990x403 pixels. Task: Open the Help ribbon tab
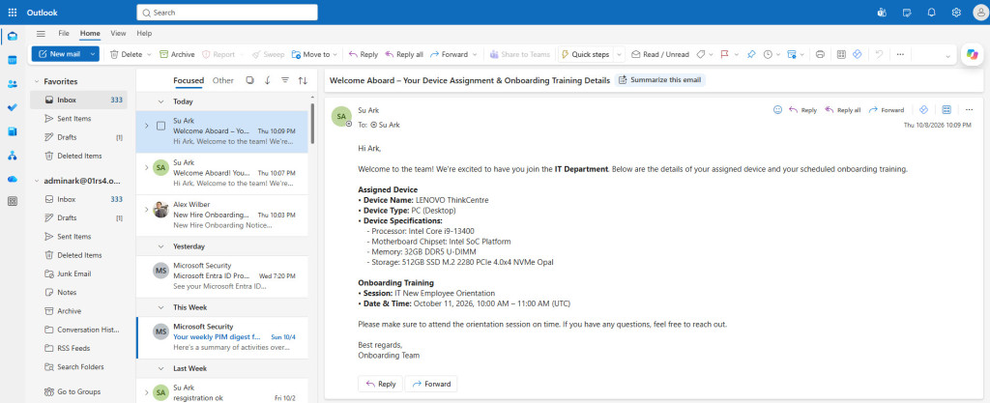point(144,34)
